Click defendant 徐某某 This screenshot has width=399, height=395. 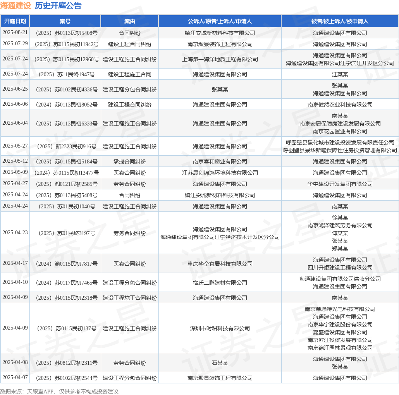(x=340, y=218)
